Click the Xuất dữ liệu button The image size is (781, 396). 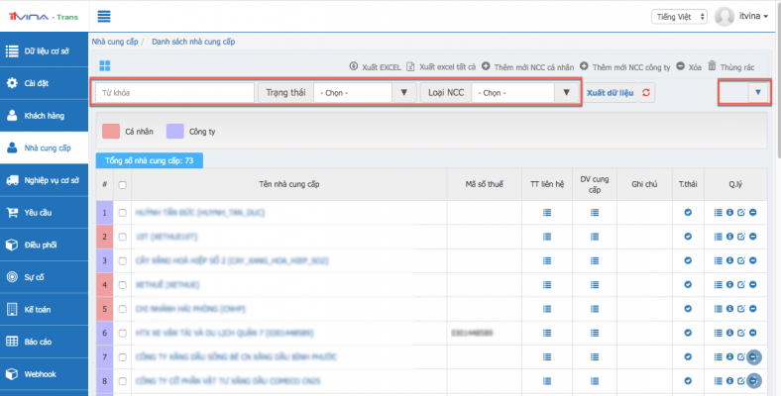(610, 92)
